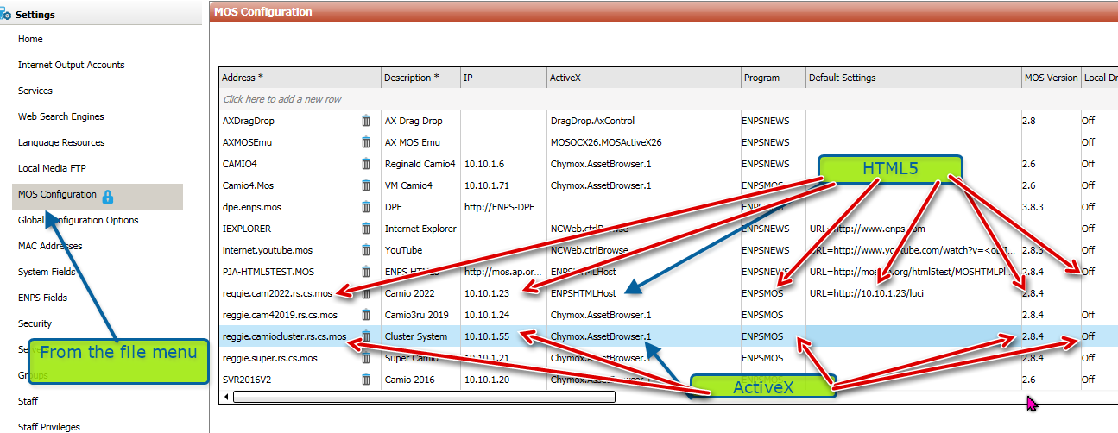Click the lock icon next to MOS Configuration
This screenshot has width=1118, height=433.
108,196
